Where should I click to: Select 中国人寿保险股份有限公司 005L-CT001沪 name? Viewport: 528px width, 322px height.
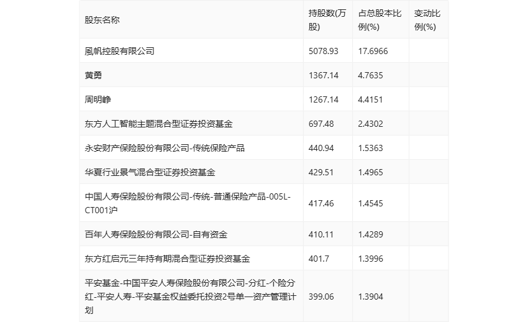tap(188, 203)
